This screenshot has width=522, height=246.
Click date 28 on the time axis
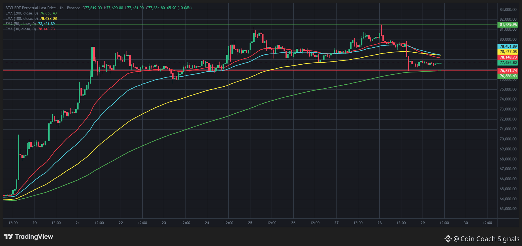click(379, 223)
